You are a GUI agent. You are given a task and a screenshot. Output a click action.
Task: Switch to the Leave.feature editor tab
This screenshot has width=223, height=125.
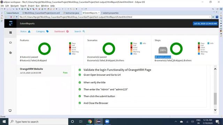coord(12,13)
